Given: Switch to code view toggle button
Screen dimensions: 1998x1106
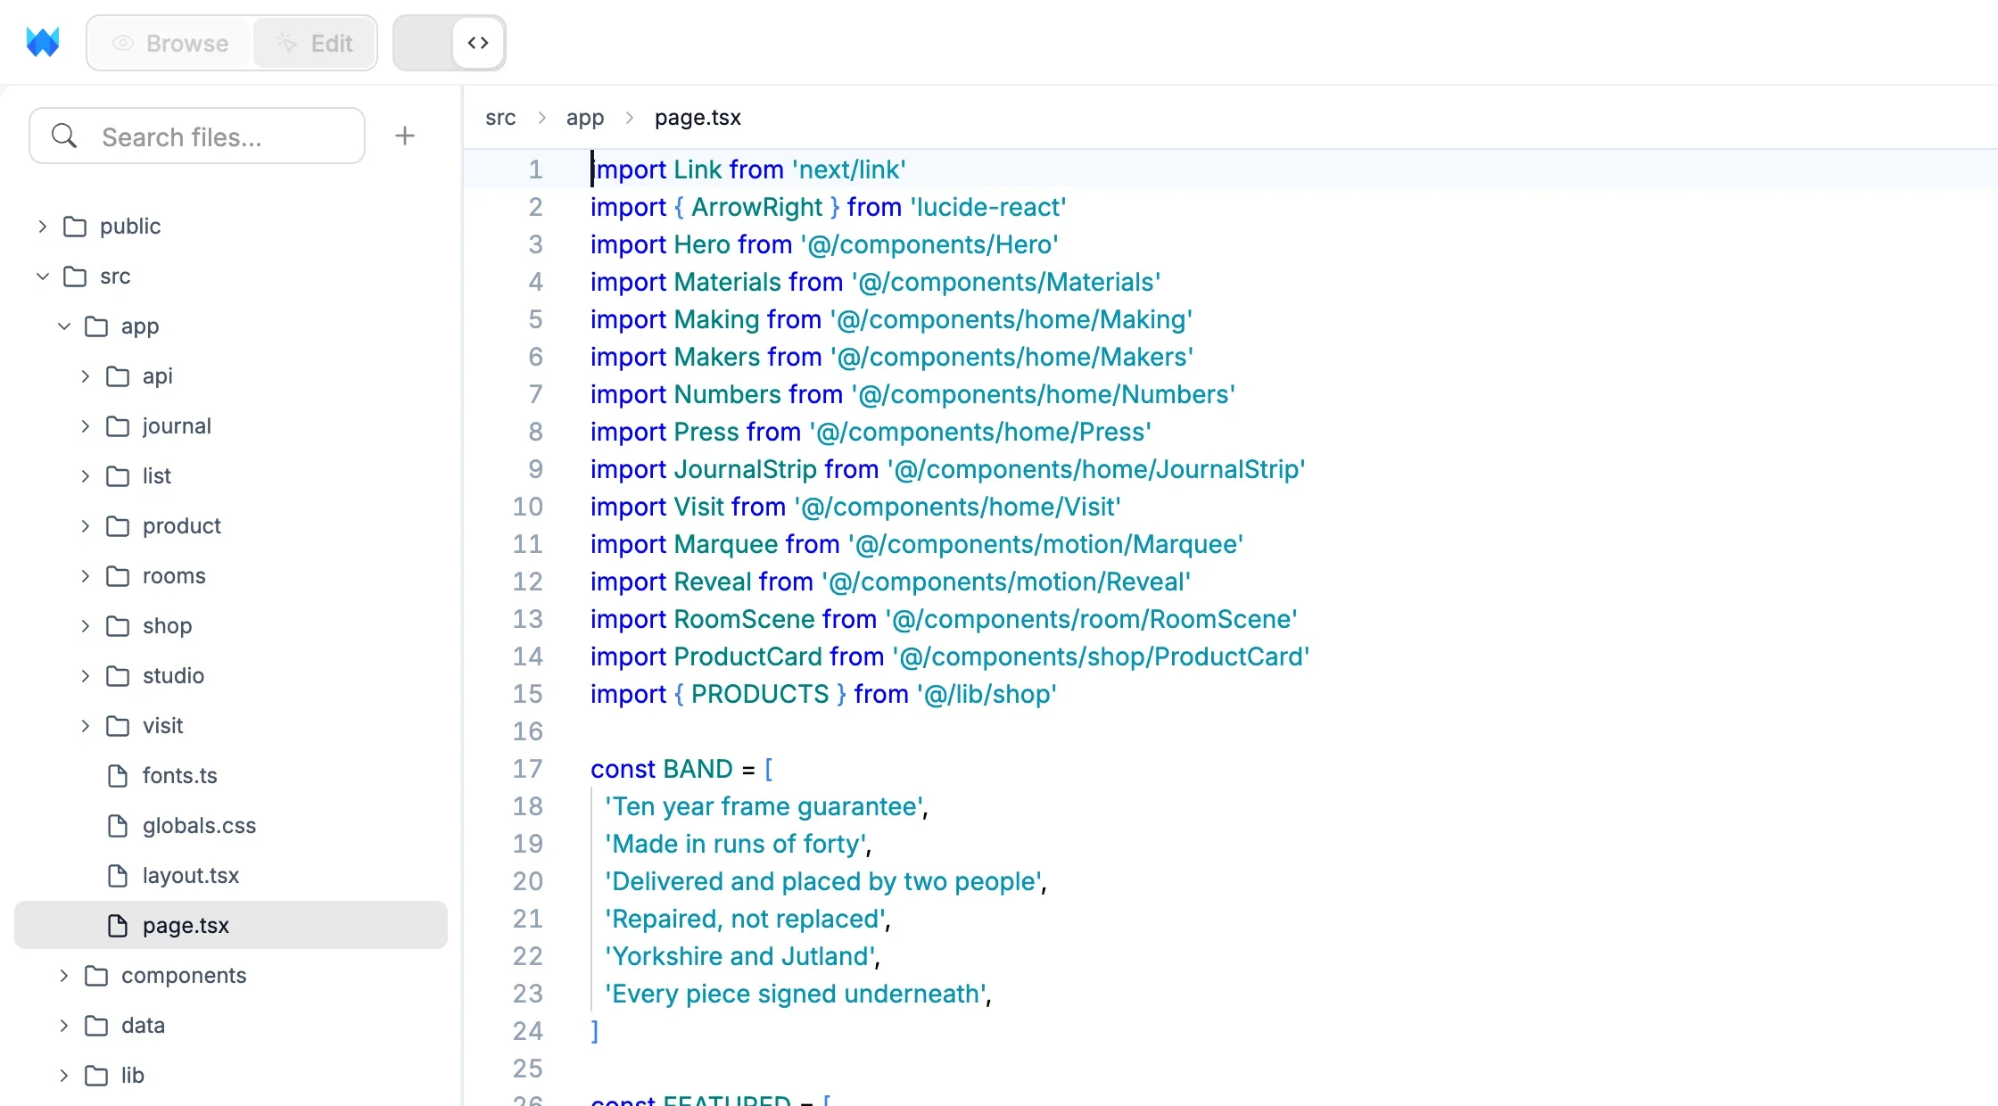Looking at the screenshot, I should coord(478,43).
